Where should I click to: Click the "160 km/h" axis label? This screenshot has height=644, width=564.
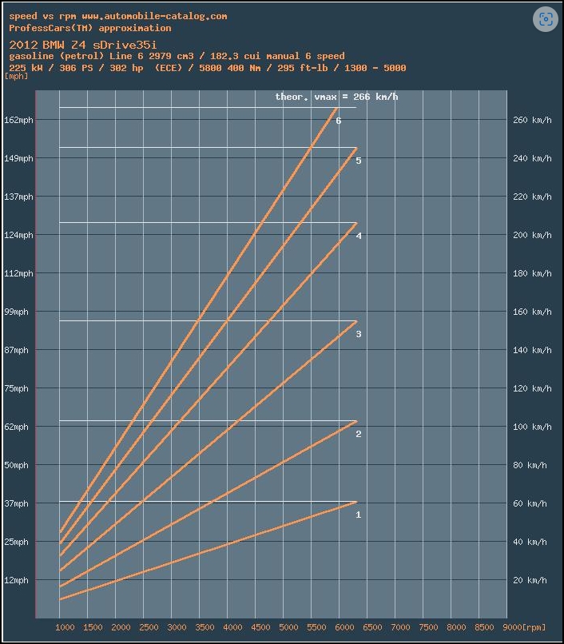532,312
